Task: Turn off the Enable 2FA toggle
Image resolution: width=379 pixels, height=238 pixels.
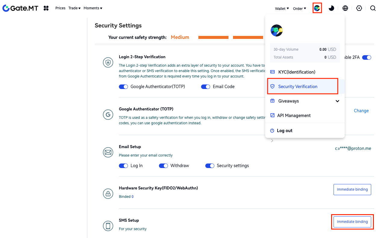Action: tap(366, 57)
